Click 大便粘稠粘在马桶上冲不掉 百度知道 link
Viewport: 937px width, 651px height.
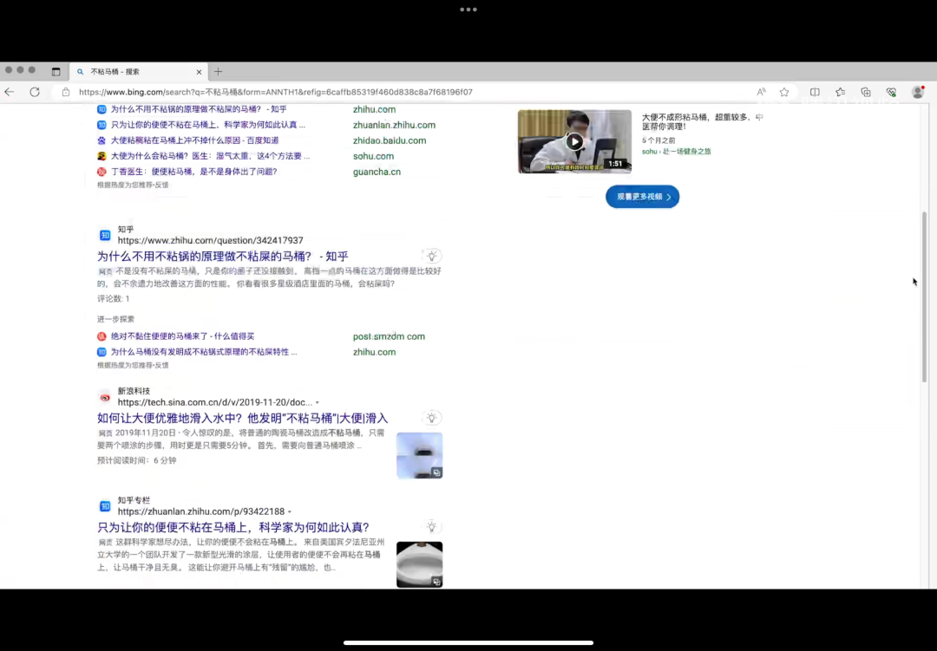pyautogui.click(x=195, y=140)
